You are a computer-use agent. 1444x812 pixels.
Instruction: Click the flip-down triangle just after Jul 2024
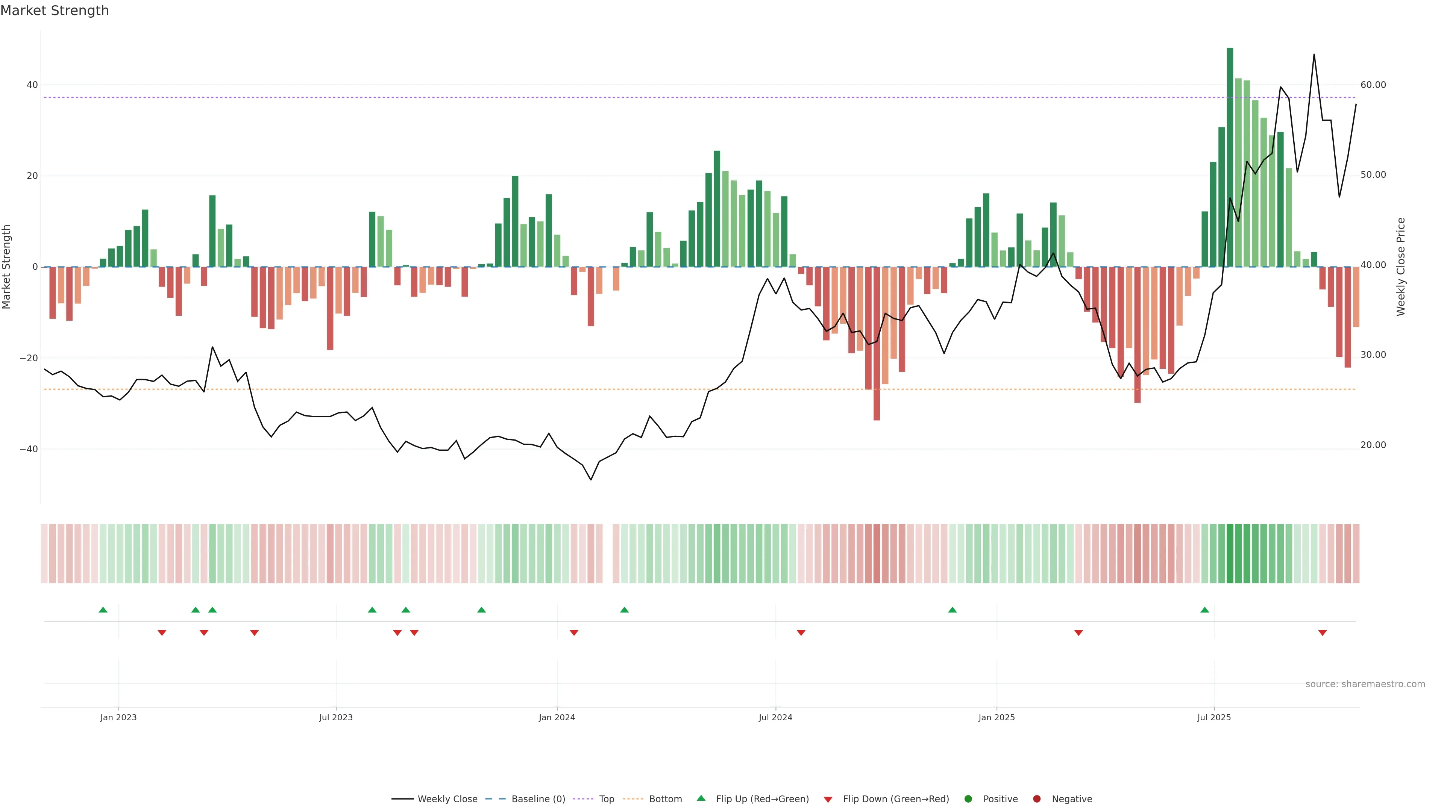coord(801,633)
